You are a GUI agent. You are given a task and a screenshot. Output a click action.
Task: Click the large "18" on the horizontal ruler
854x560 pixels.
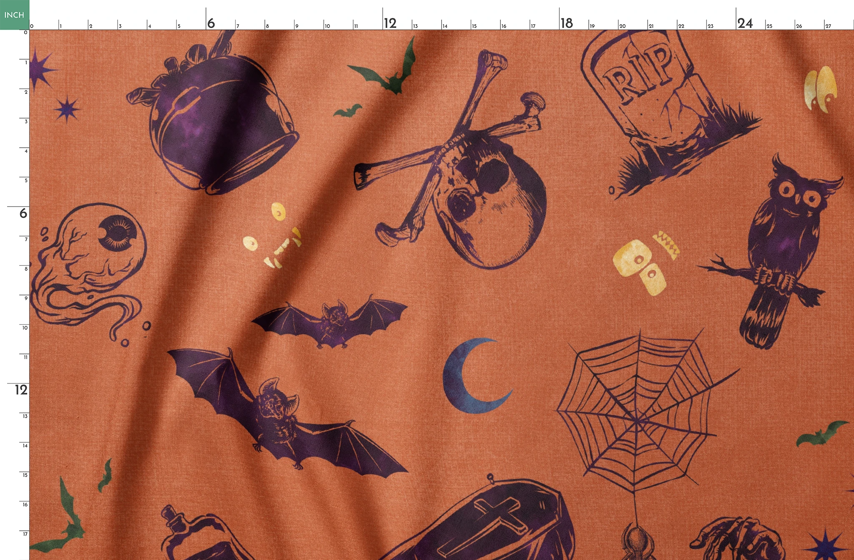(x=567, y=23)
